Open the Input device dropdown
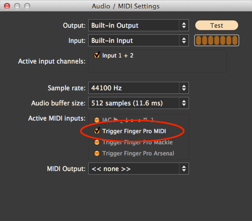The image size is (252, 221). point(139,40)
